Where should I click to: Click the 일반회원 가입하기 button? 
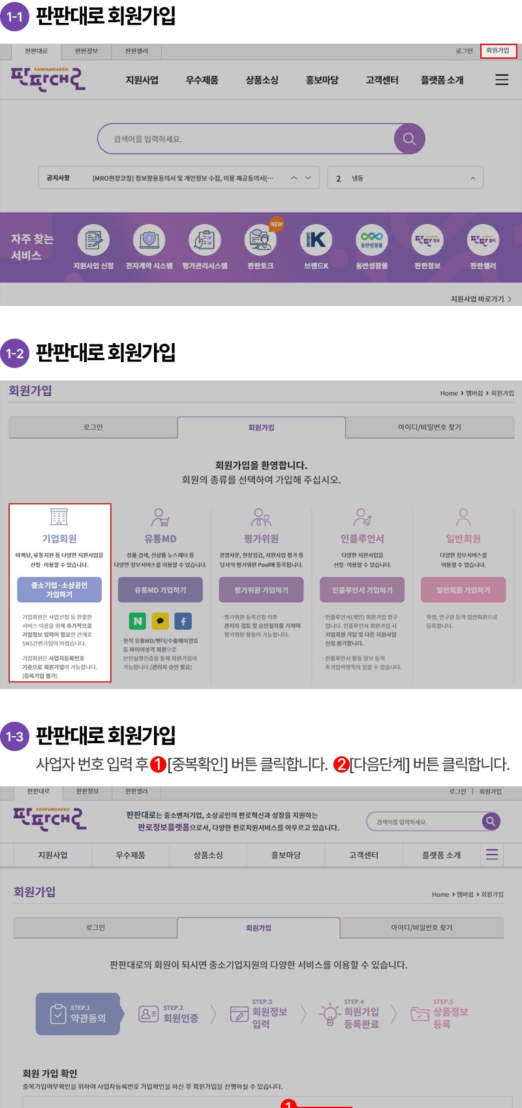click(x=463, y=590)
